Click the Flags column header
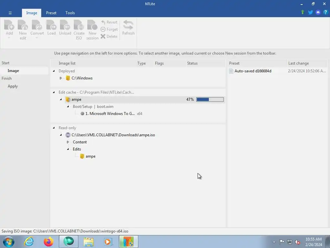This screenshot has width=330, height=248. [170, 63]
